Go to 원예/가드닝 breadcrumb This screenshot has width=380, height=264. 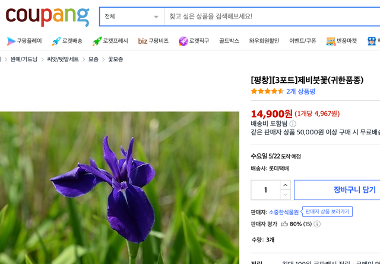(x=24, y=59)
